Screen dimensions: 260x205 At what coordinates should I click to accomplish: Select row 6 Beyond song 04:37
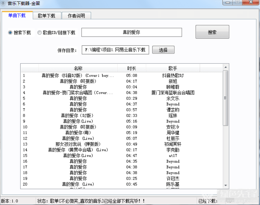[122, 104]
